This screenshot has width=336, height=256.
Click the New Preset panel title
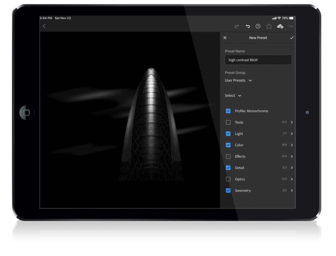point(258,38)
